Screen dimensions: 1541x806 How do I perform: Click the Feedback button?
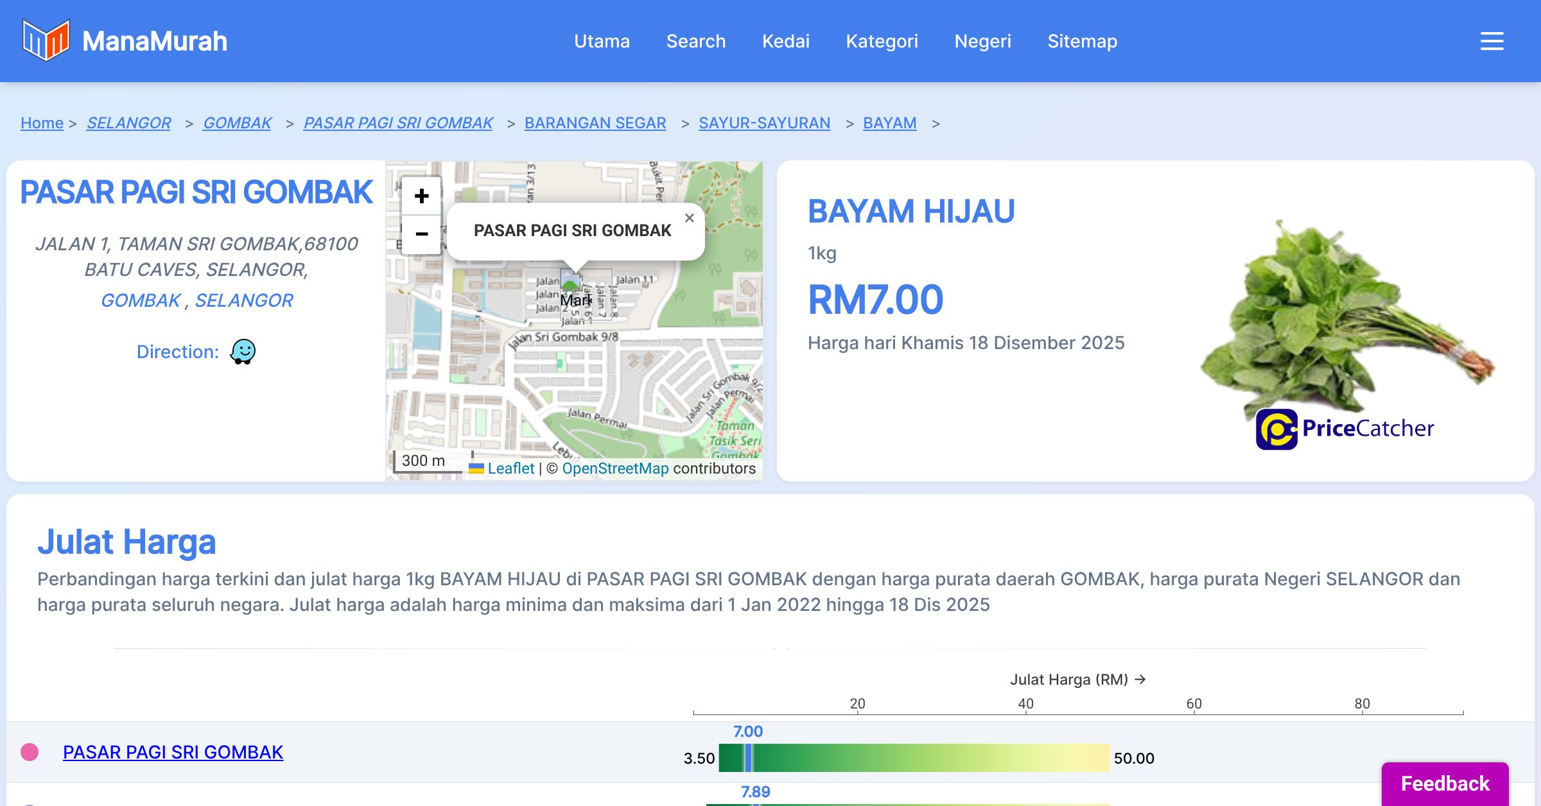(1445, 784)
